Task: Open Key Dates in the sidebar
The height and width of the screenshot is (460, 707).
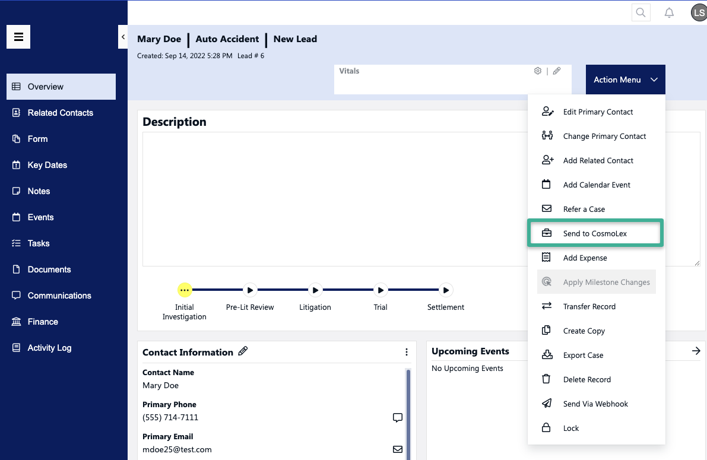Action: pos(61,165)
